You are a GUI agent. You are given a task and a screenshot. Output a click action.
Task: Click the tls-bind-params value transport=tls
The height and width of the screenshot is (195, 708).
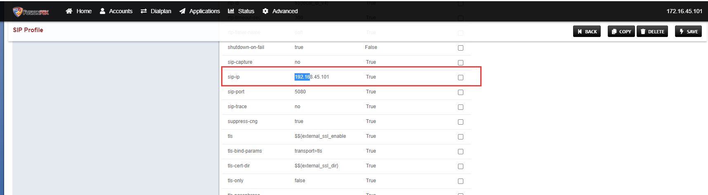click(308, 151)
